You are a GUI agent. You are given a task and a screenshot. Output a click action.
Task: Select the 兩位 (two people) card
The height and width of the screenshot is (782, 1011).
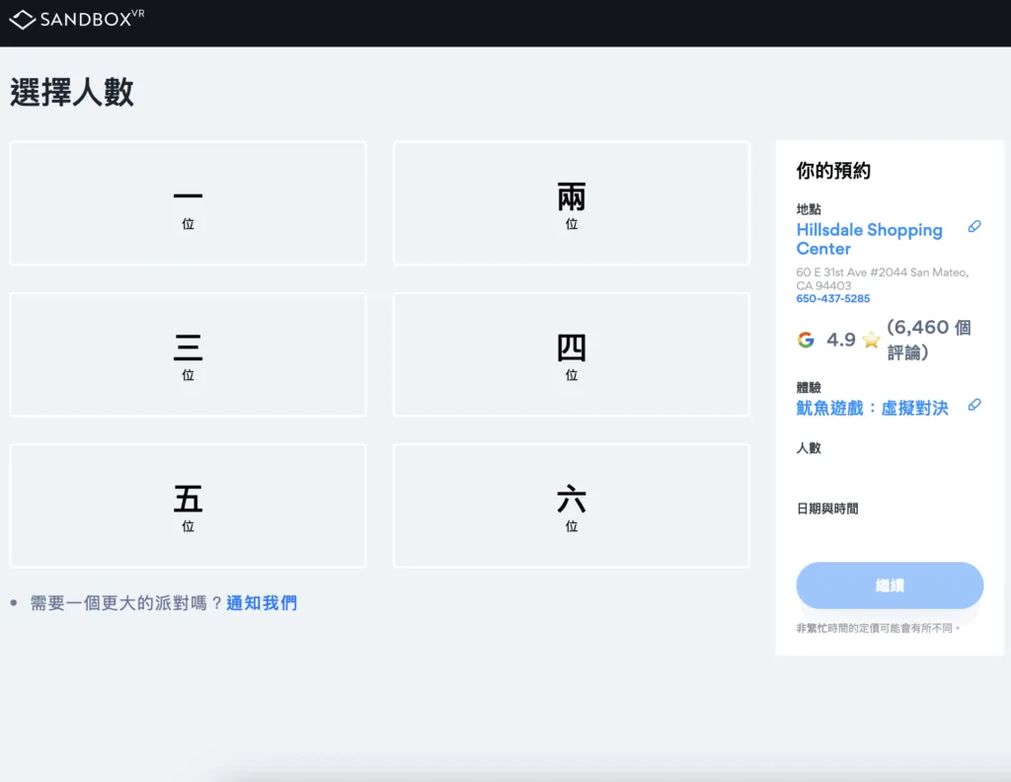tap(572, 203)
